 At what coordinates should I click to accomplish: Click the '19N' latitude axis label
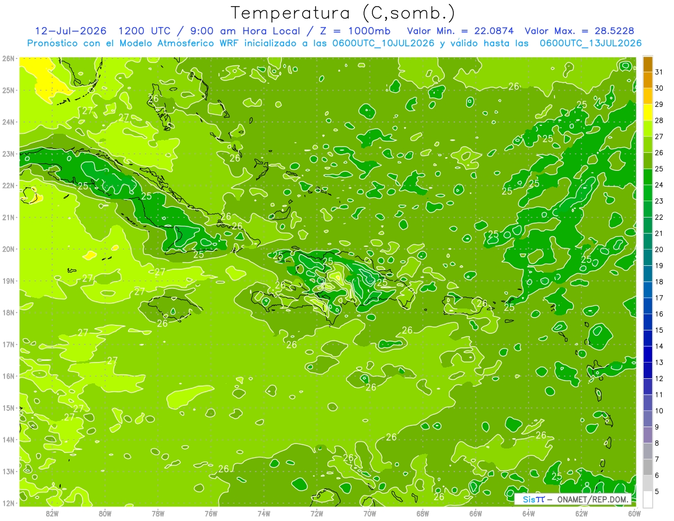[x=8, y=281]
